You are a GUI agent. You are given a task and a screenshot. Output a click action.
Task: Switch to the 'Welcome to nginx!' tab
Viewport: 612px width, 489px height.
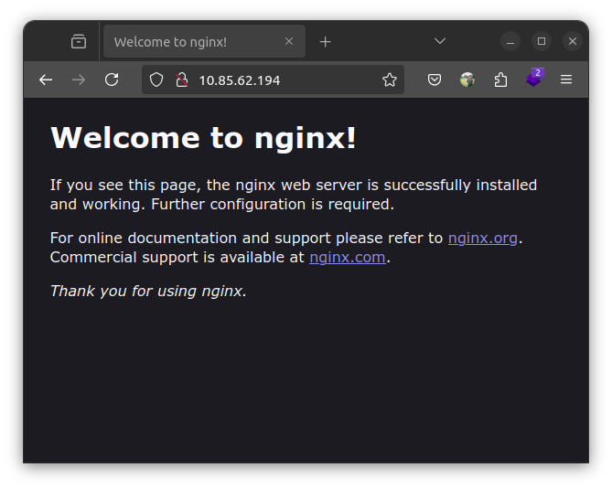(x=204, y=41)
